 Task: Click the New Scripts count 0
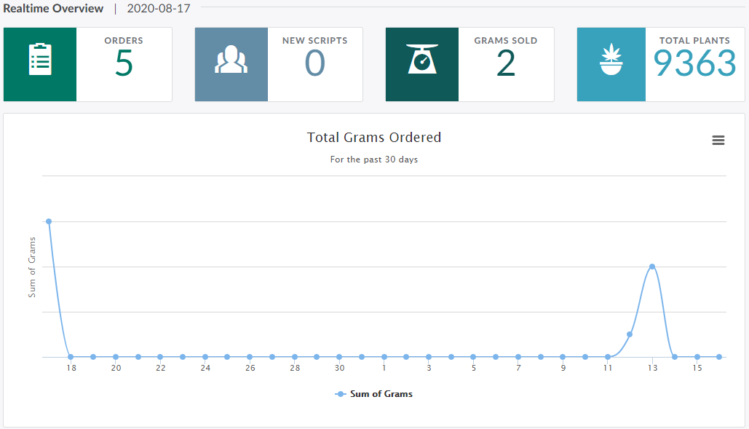(x=314, y=64)
